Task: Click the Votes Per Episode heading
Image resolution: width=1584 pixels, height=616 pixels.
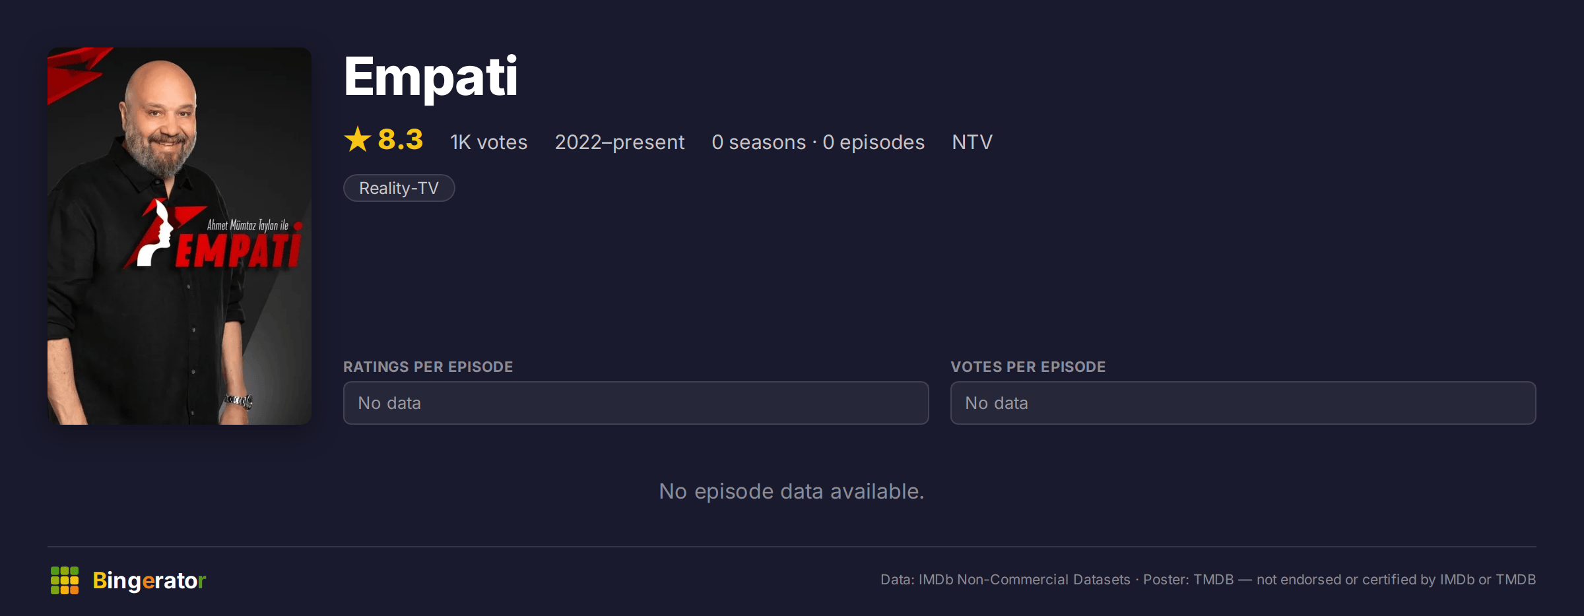Action: pos(1028,367)
